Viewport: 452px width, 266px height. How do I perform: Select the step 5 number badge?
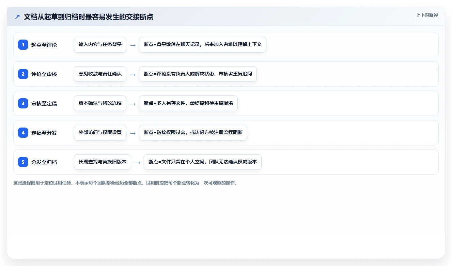pyautogui.click(x=23, y=162)
